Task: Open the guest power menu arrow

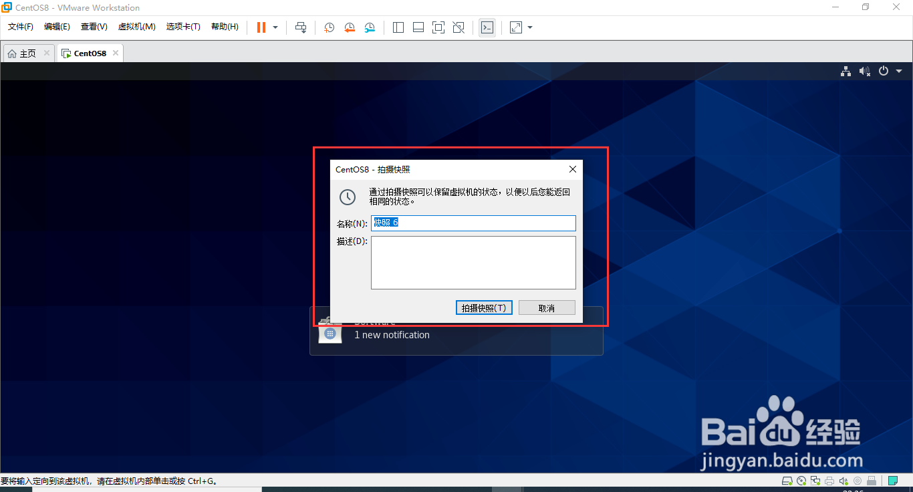Action: 898,70
